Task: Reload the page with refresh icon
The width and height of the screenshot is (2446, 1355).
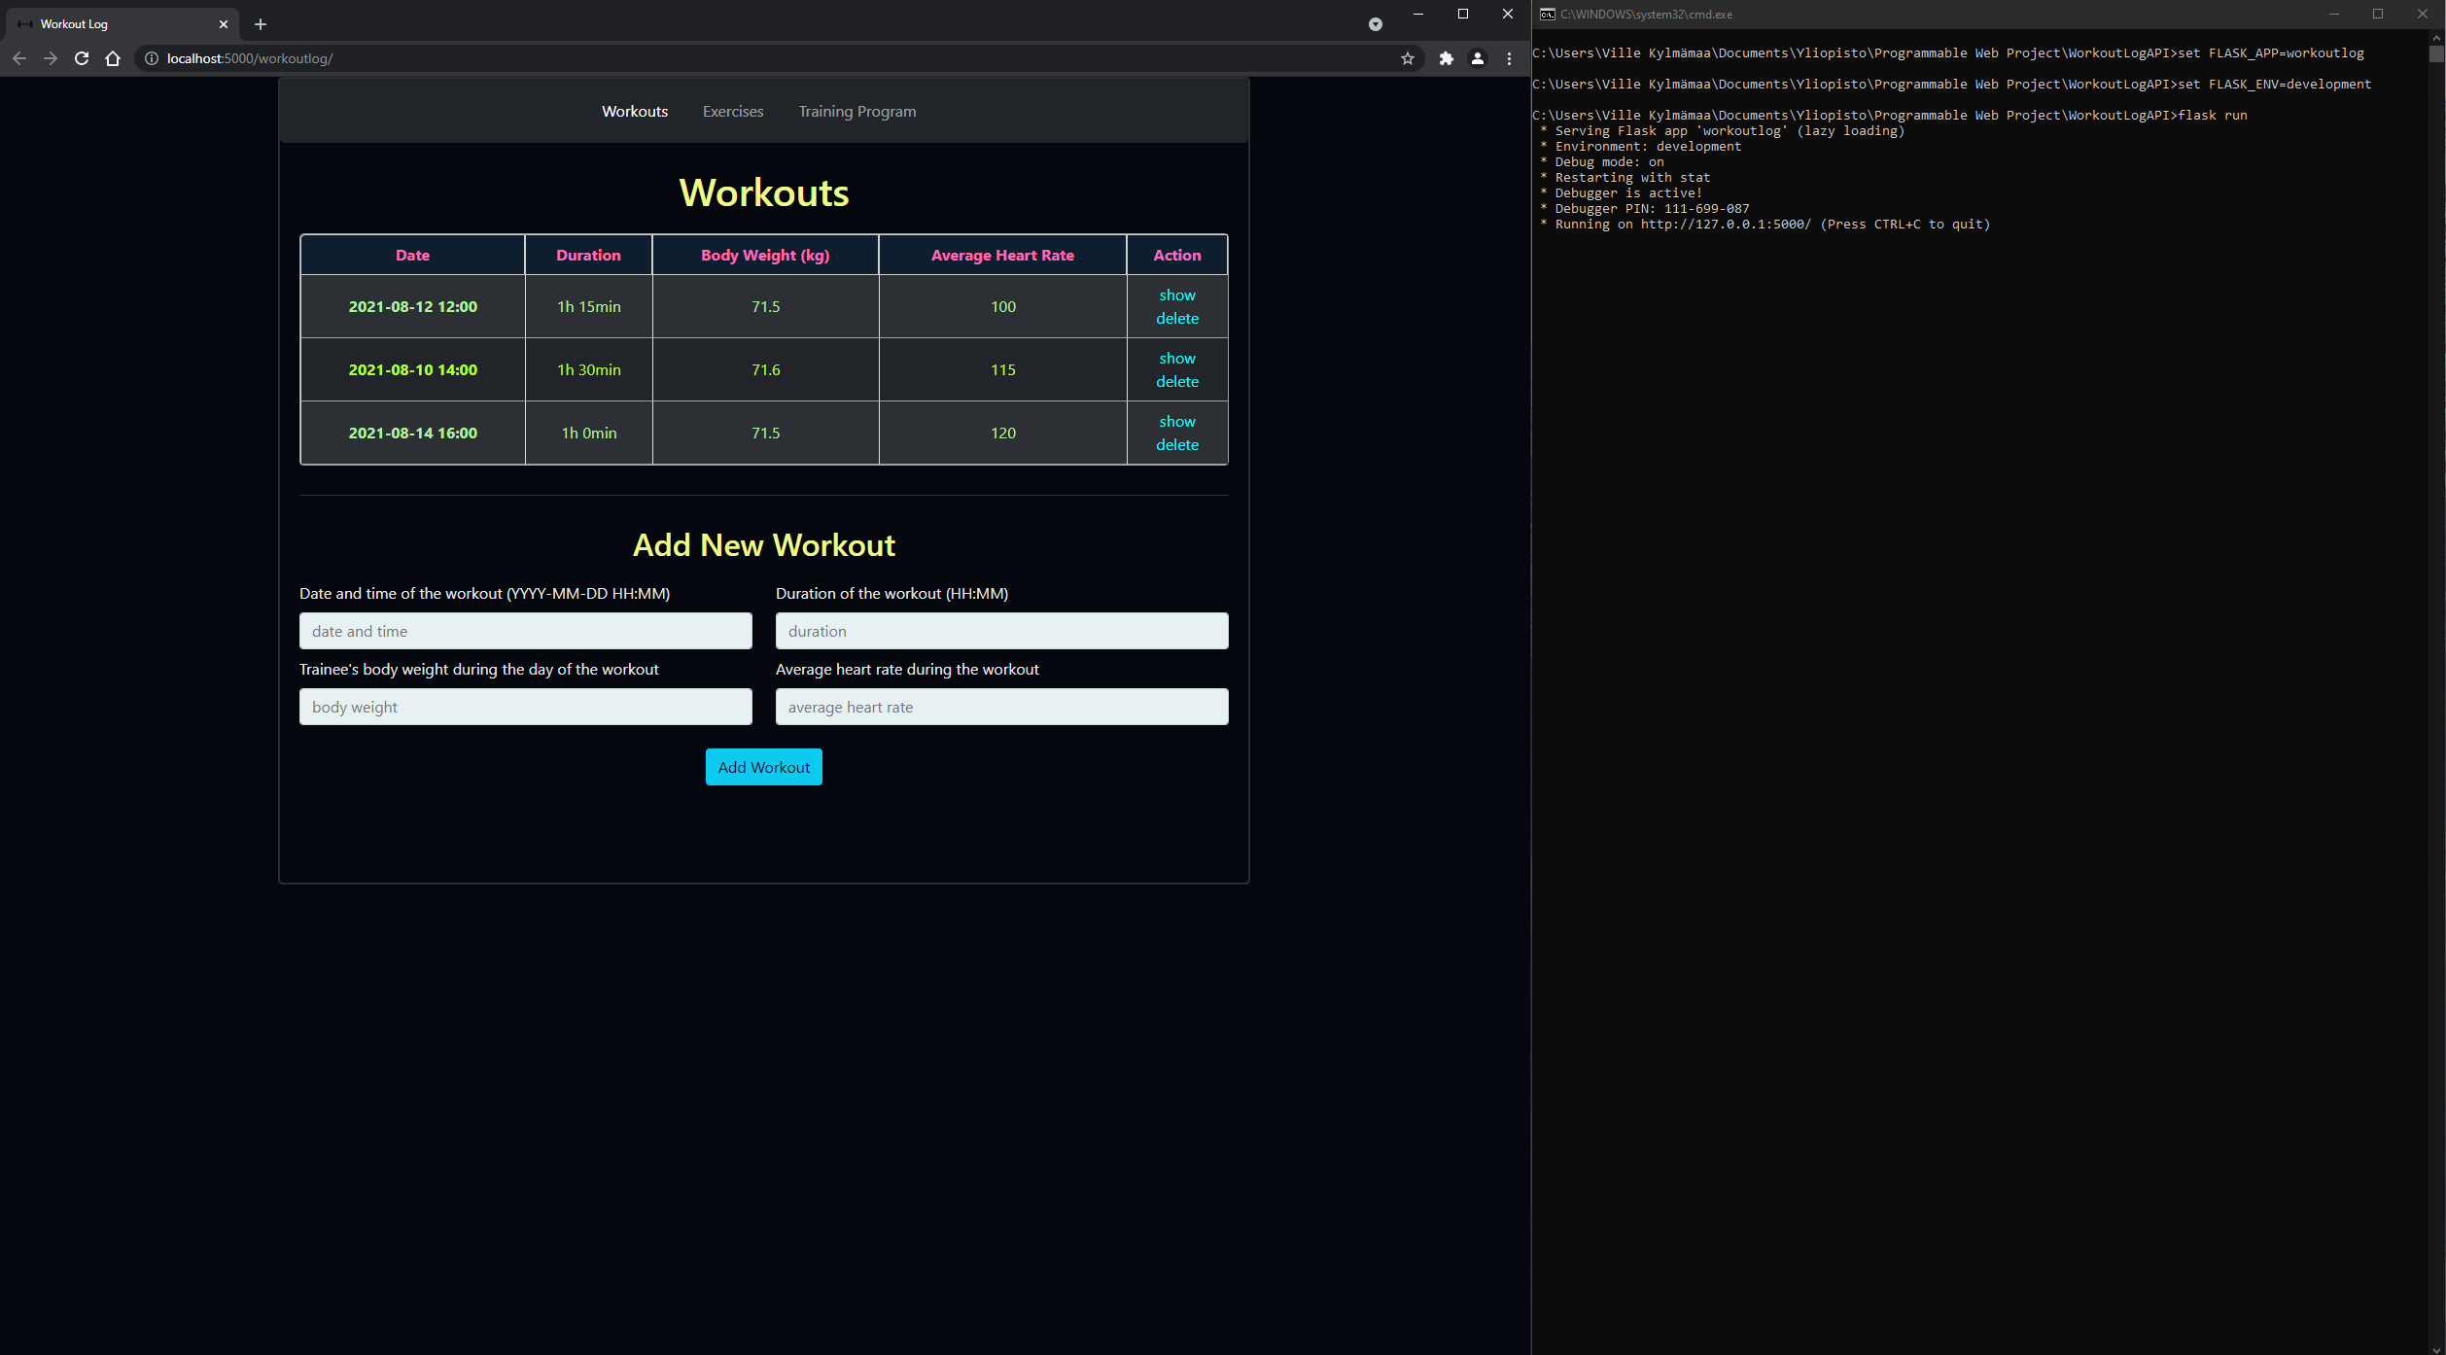Action: pyautogui.click(x=82, y=58)
